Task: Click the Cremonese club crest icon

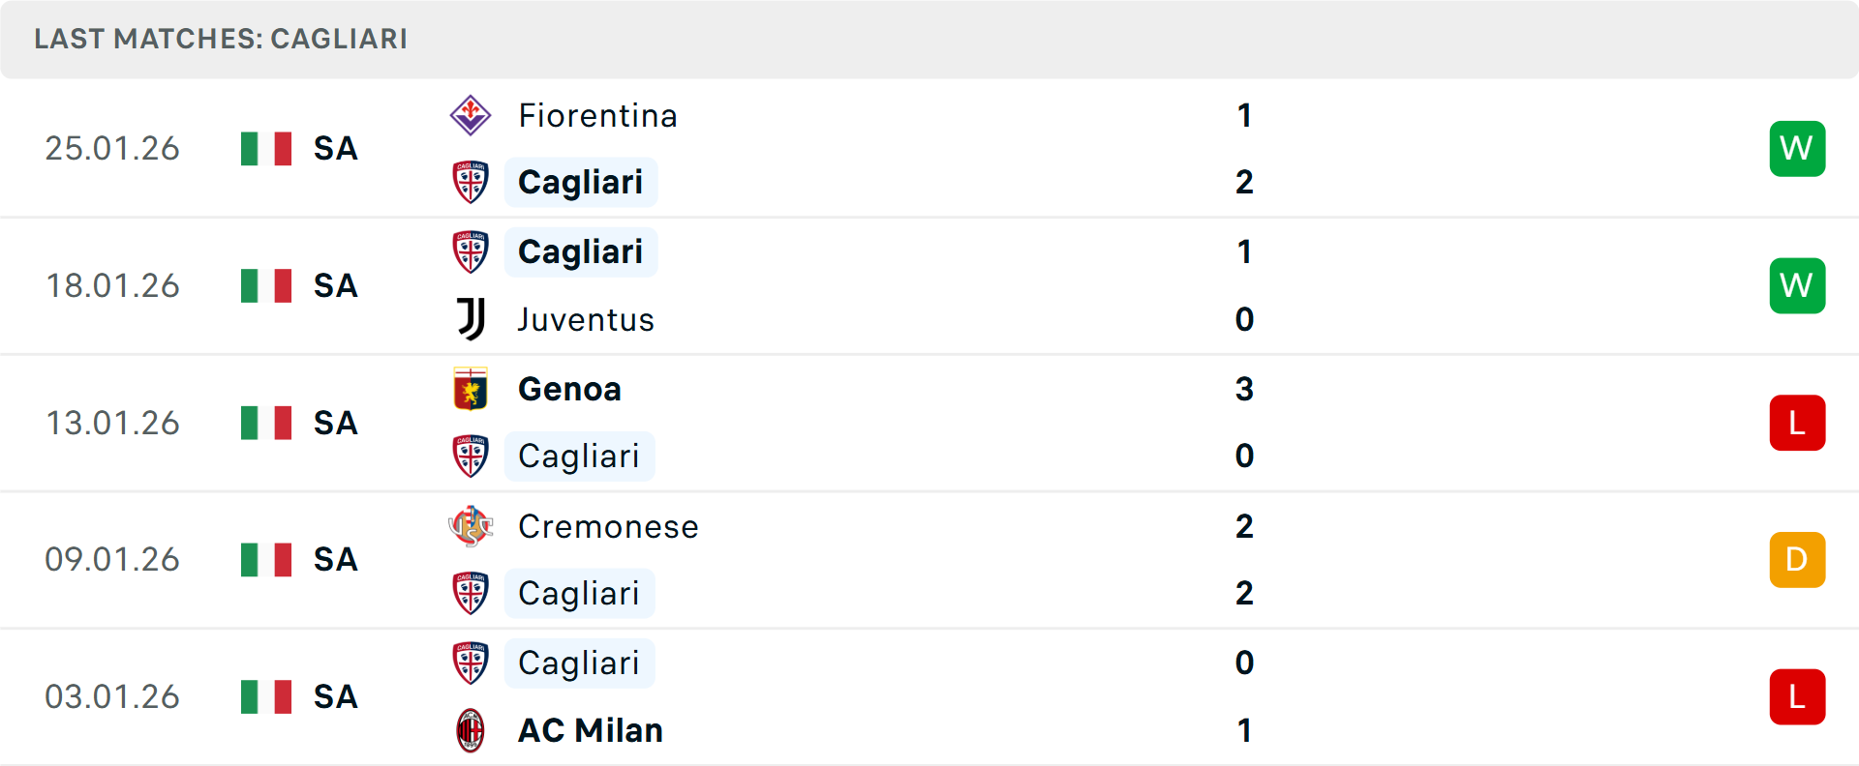Action: pyautogui.click(x=471, y=526)
